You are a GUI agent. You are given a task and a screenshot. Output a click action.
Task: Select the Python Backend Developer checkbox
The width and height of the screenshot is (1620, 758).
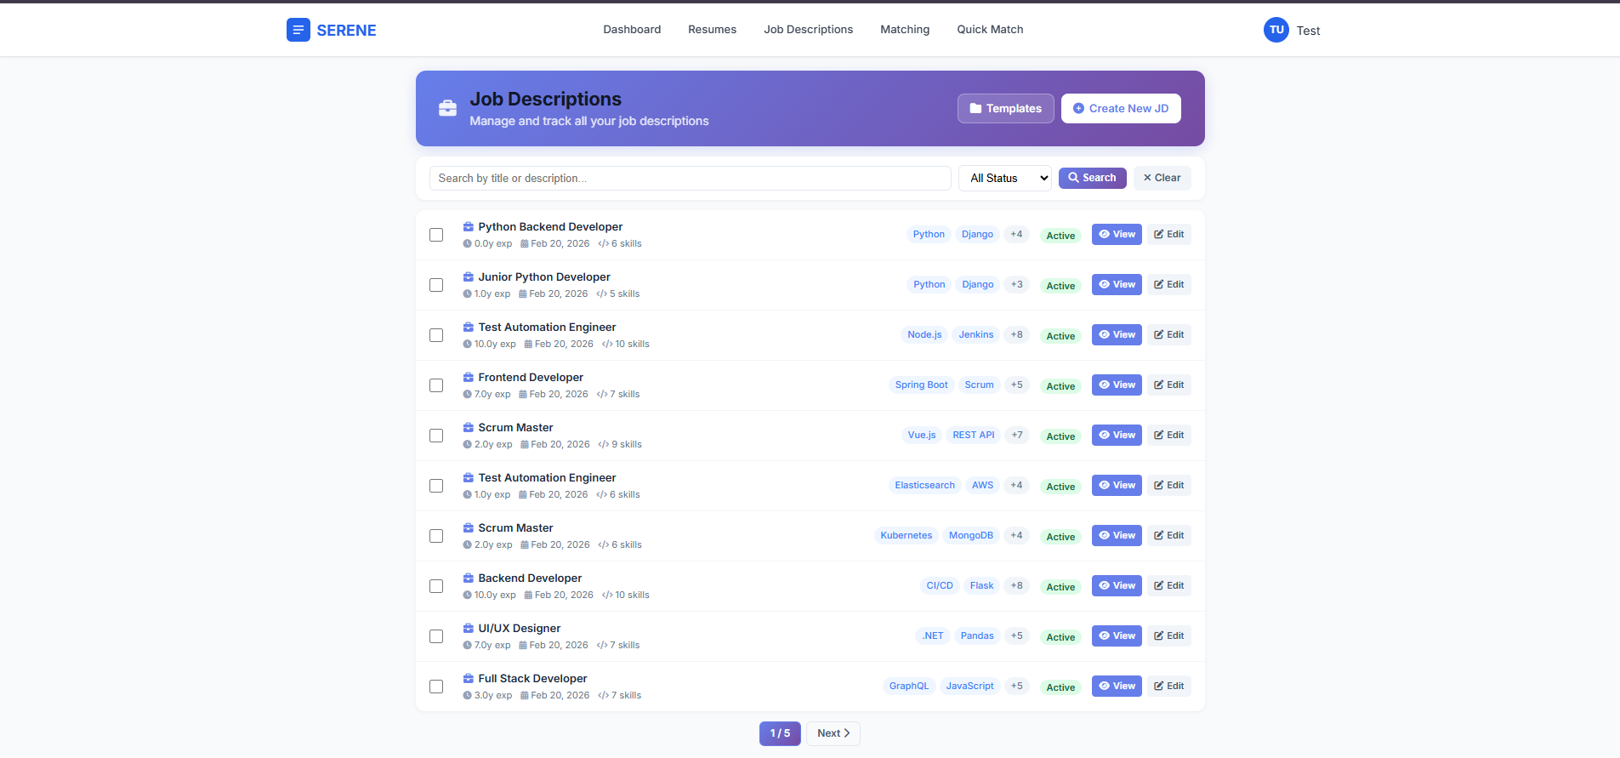pos(436,235)
